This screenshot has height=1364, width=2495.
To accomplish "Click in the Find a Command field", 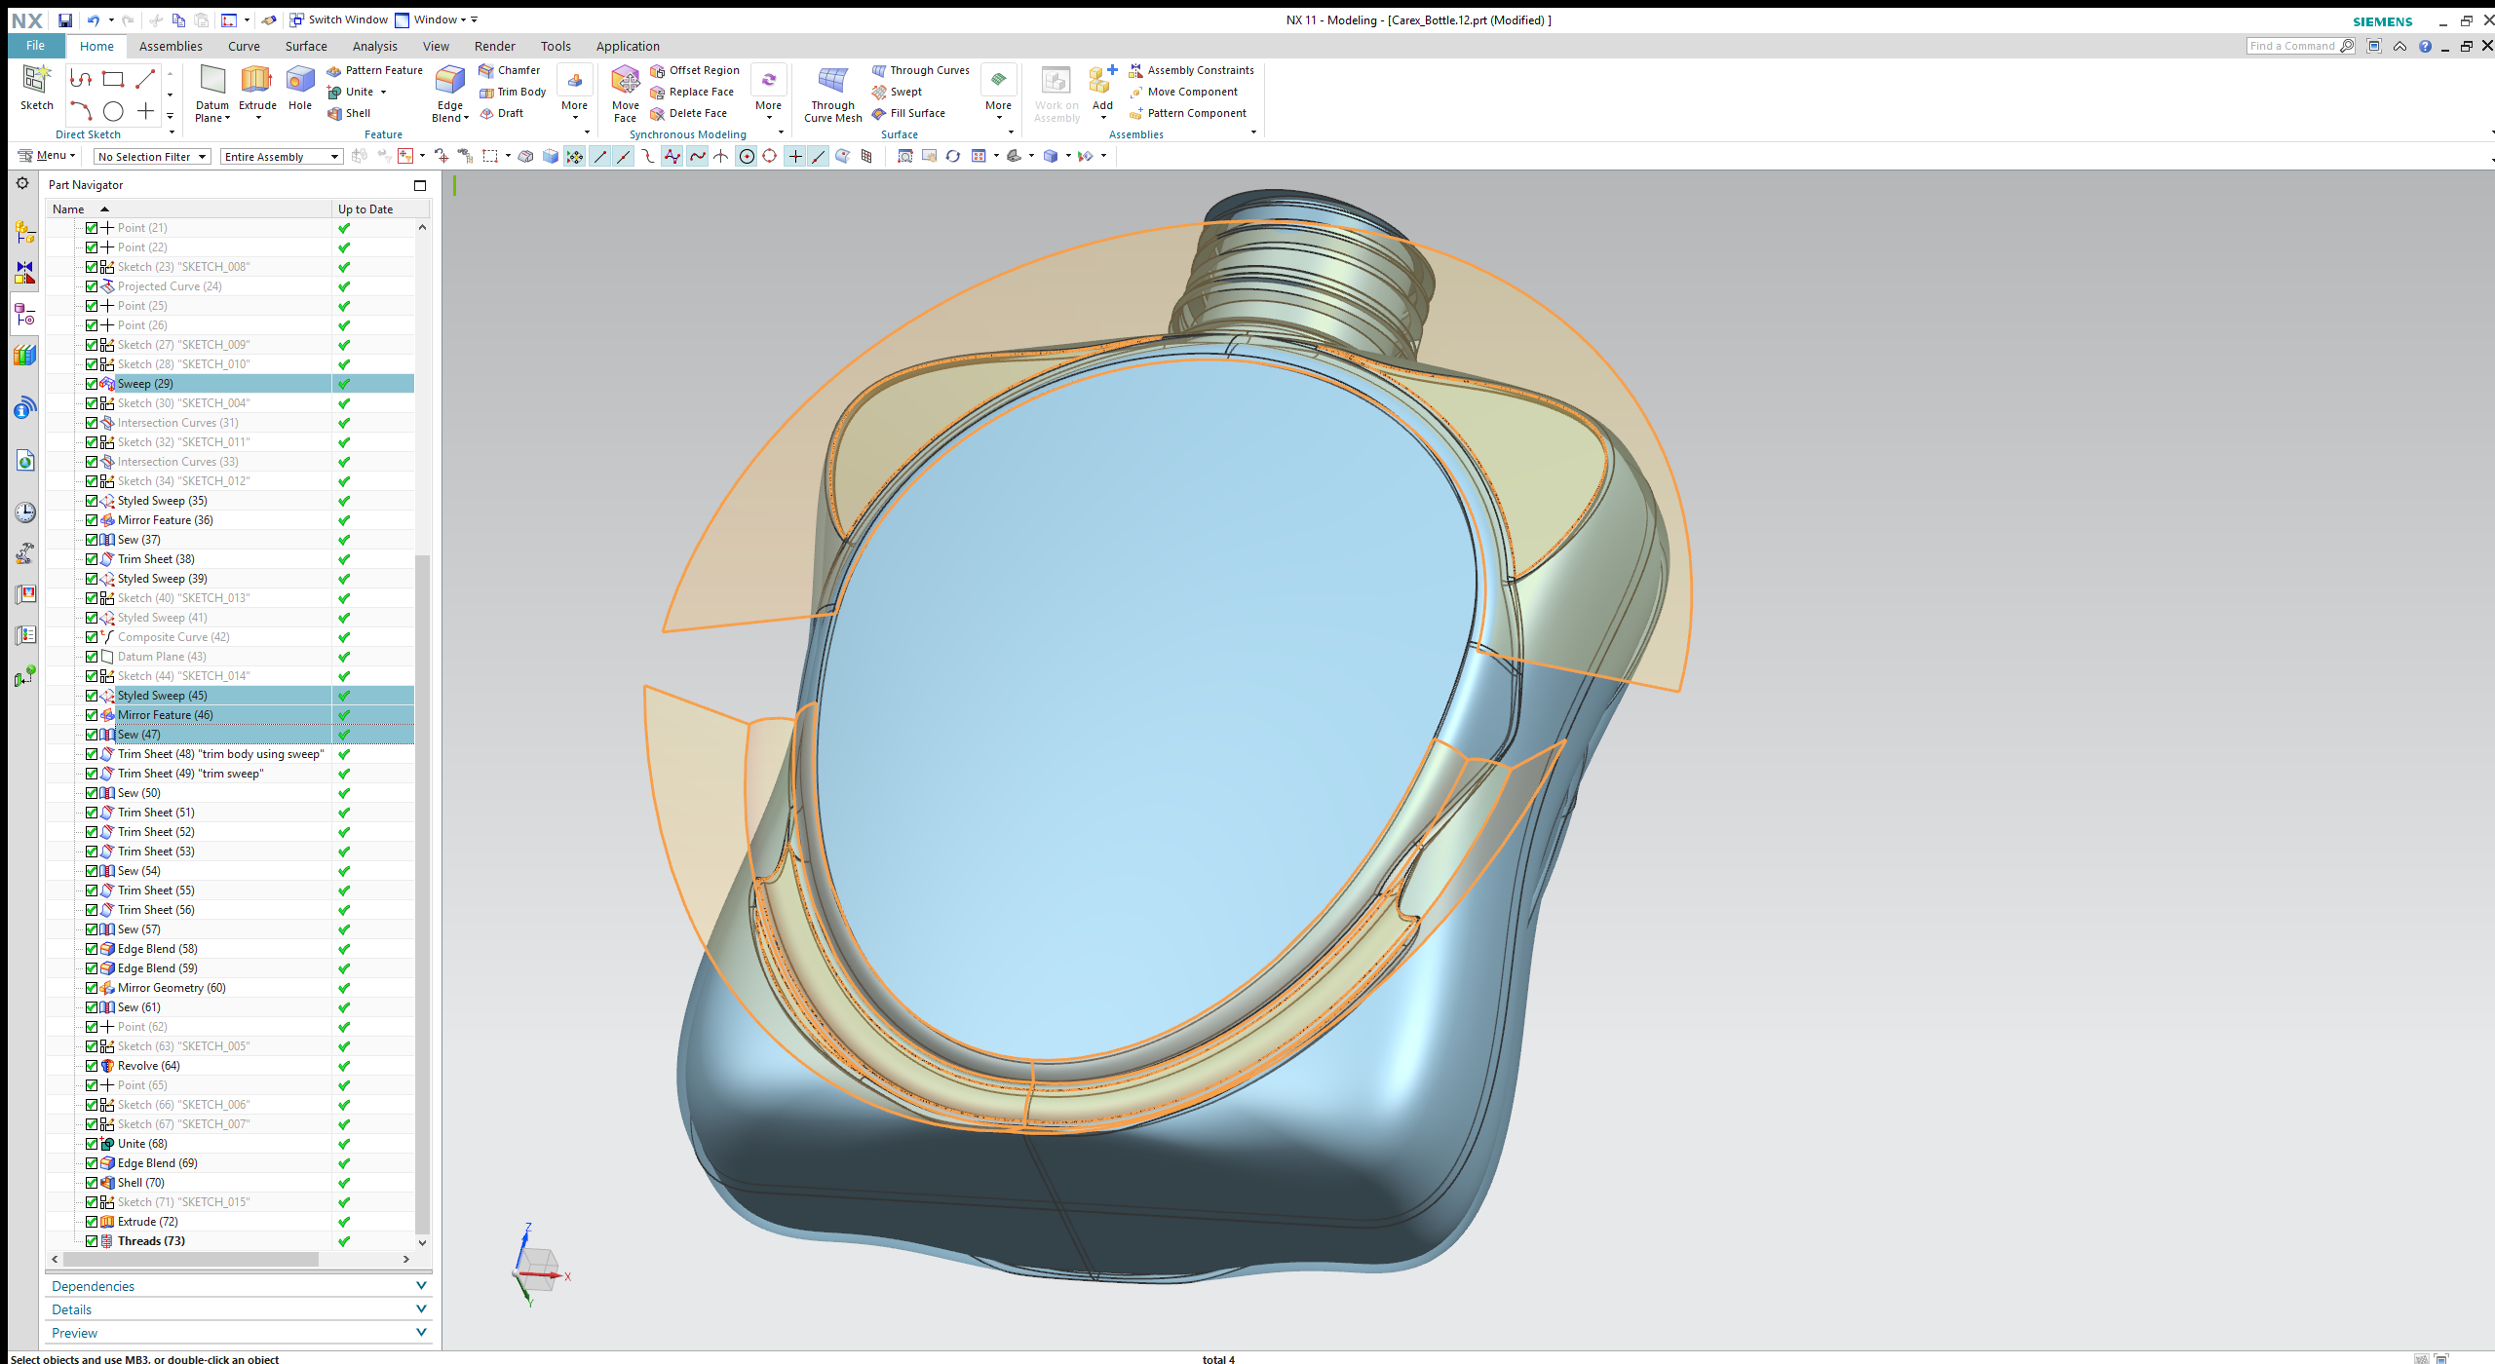I will (x=2291, y=46).
